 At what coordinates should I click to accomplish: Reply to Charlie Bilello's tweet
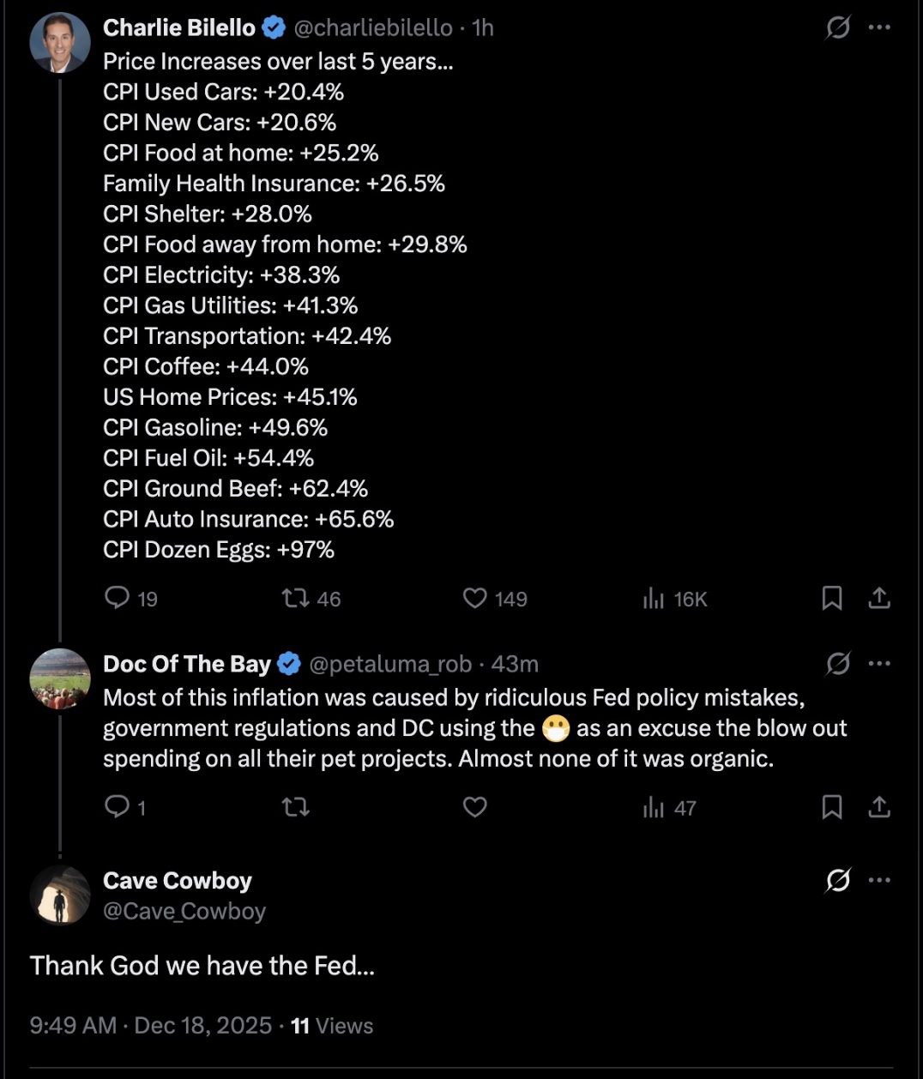(x=117, y=598)
